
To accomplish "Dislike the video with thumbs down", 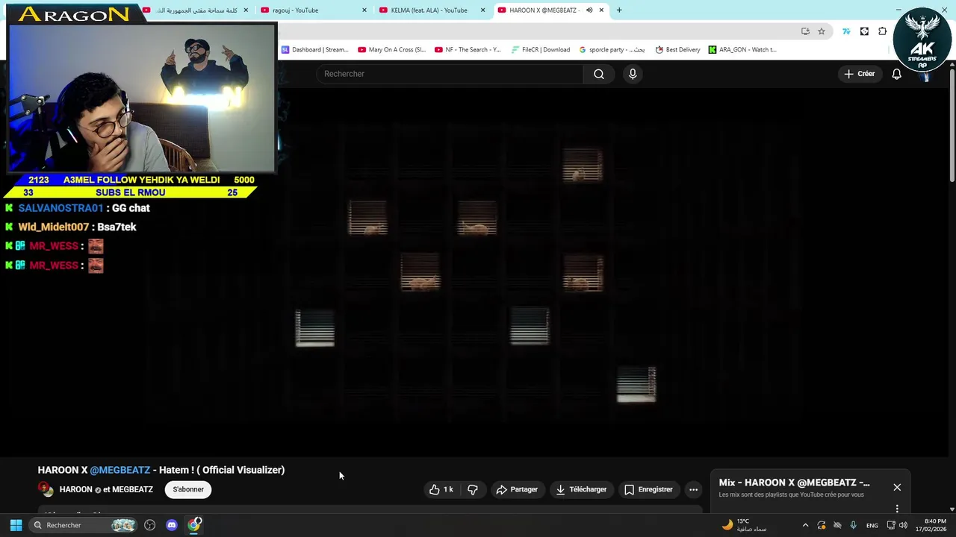I will tap(473, 489).
